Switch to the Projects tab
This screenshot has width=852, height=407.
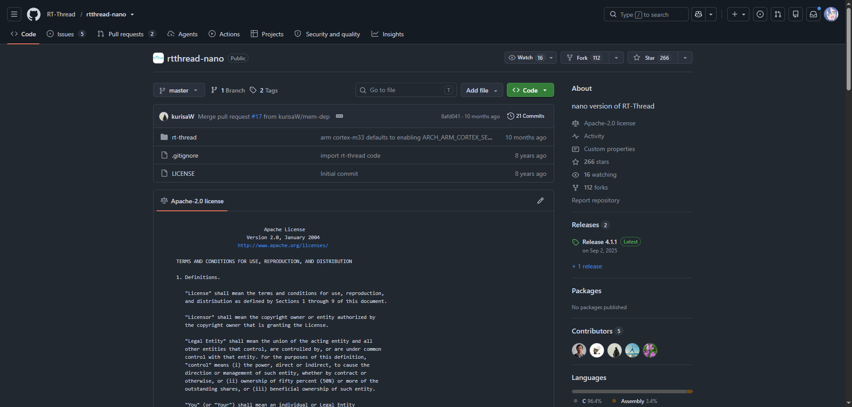(267, 34)
